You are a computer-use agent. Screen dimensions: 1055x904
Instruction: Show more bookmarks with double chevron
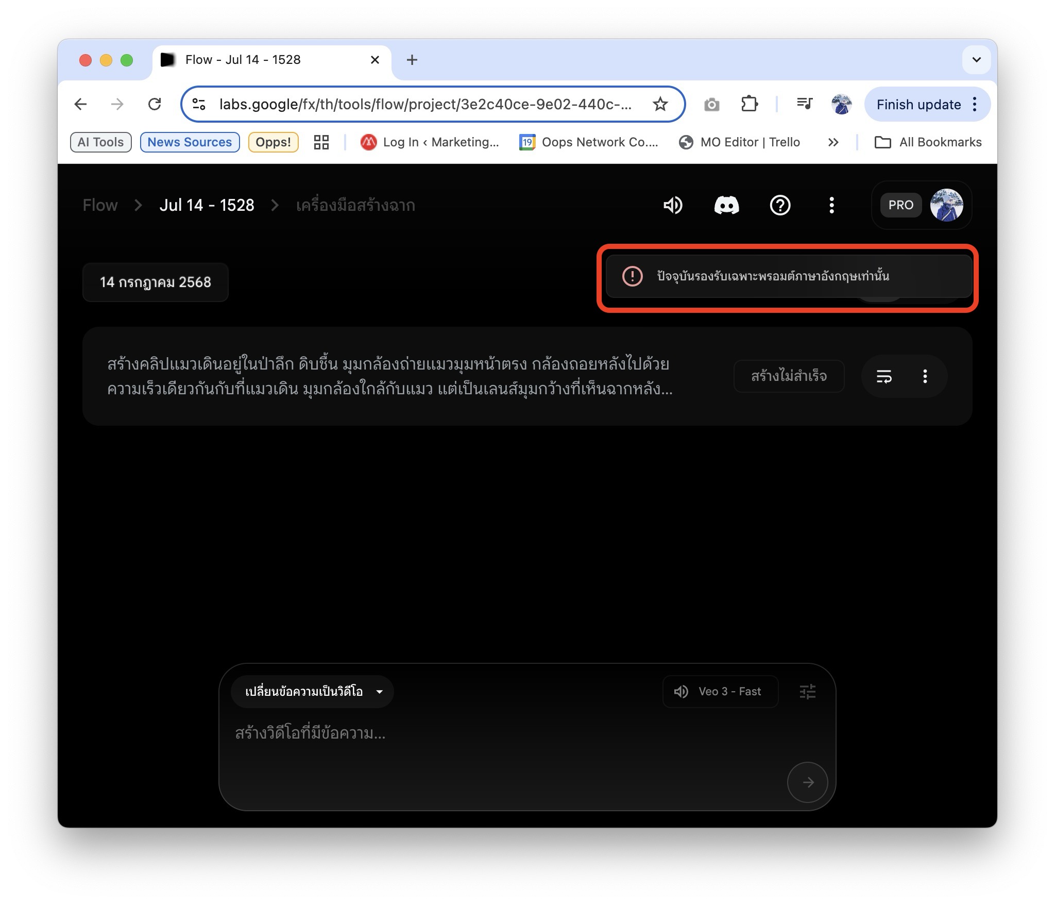[833, 142]
